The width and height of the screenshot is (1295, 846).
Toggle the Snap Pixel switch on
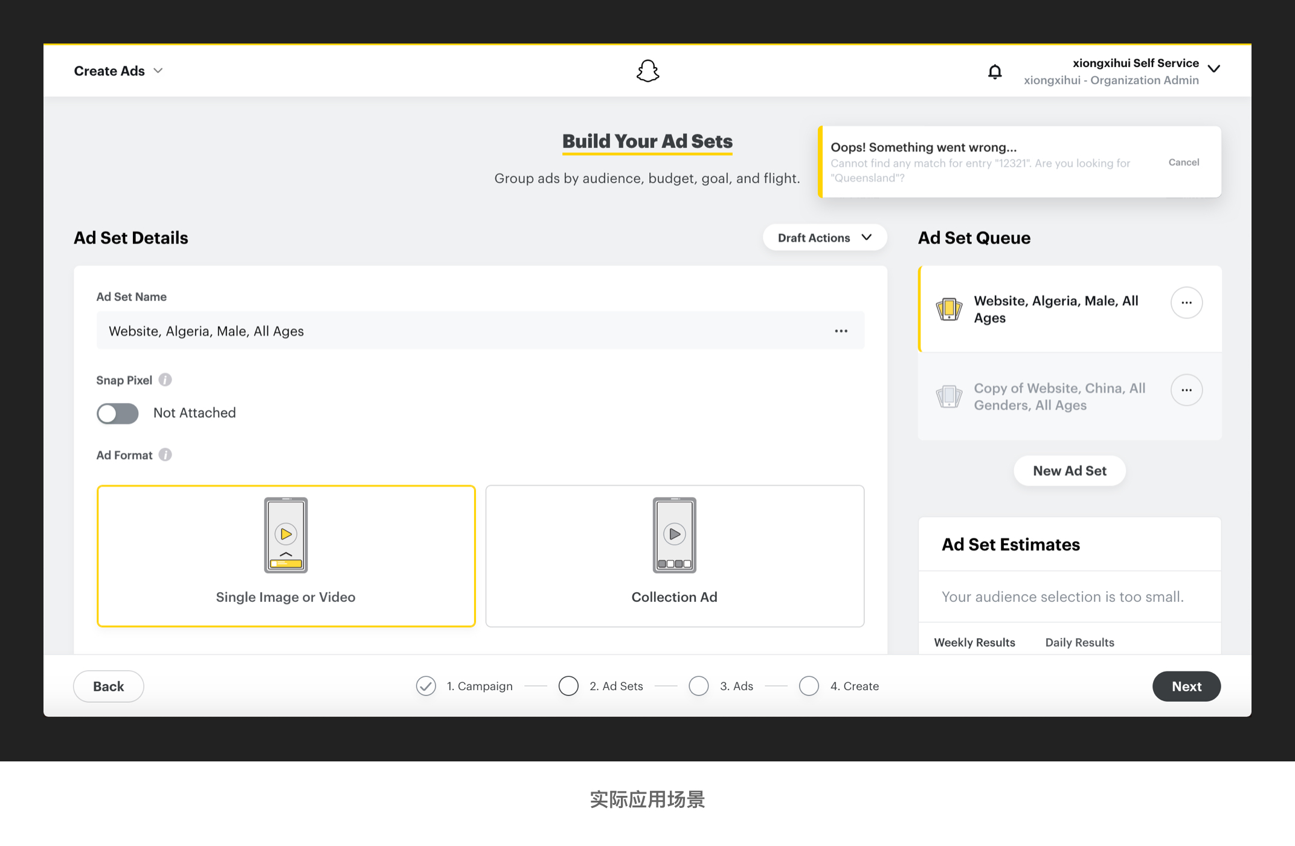(118, 413)
